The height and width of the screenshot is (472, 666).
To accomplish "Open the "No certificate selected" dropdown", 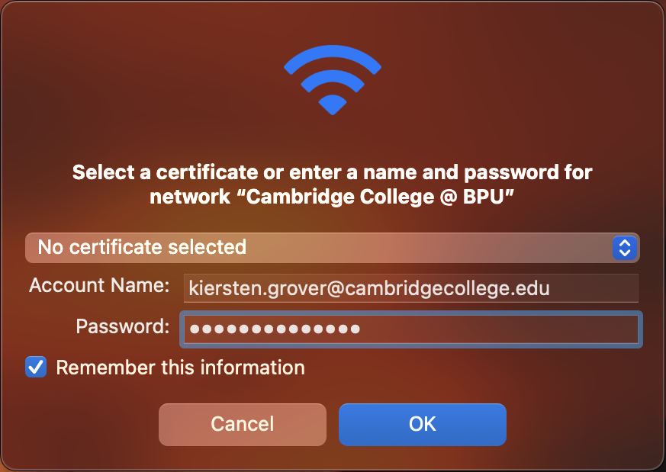I will tap(332, 247).
